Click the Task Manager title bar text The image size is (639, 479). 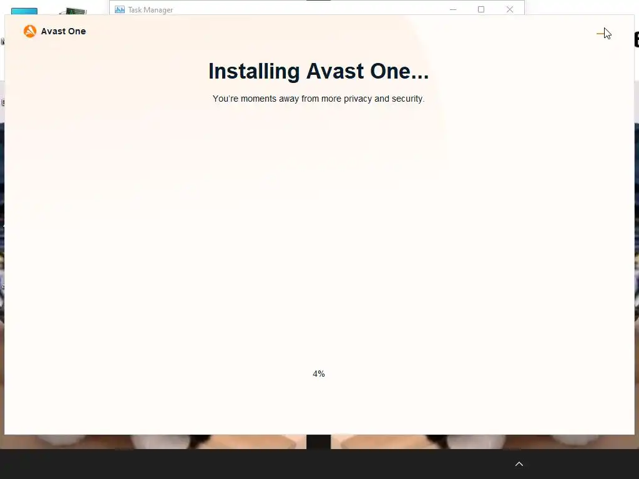pyautogui.click(x=150, y=10)
